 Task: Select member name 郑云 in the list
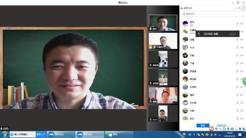tap(192, 119)
